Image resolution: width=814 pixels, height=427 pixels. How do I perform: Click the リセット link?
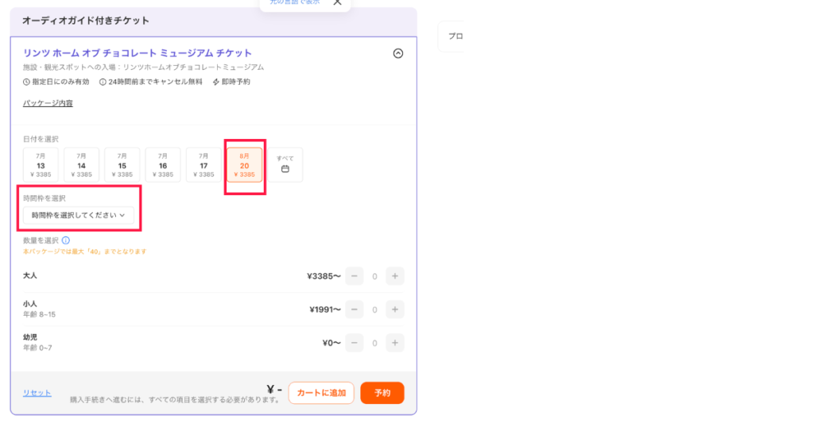[x=37, y=393]
